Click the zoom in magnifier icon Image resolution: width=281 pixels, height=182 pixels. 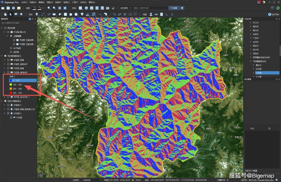[x=49, y=8]
